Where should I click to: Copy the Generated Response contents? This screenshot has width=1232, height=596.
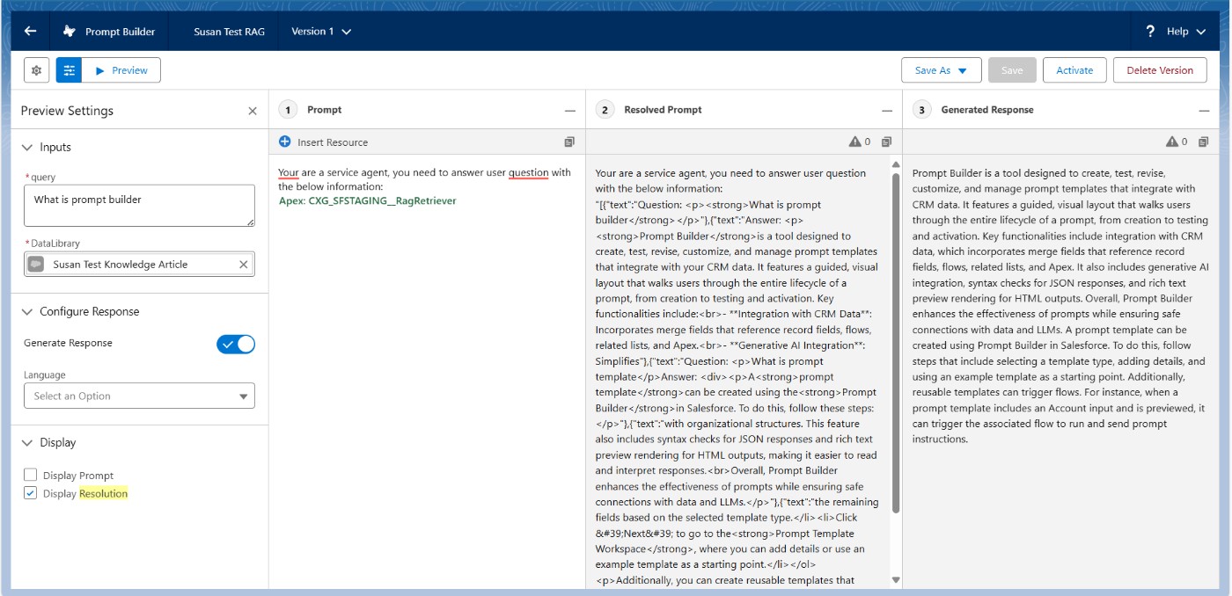(1203, 142)
